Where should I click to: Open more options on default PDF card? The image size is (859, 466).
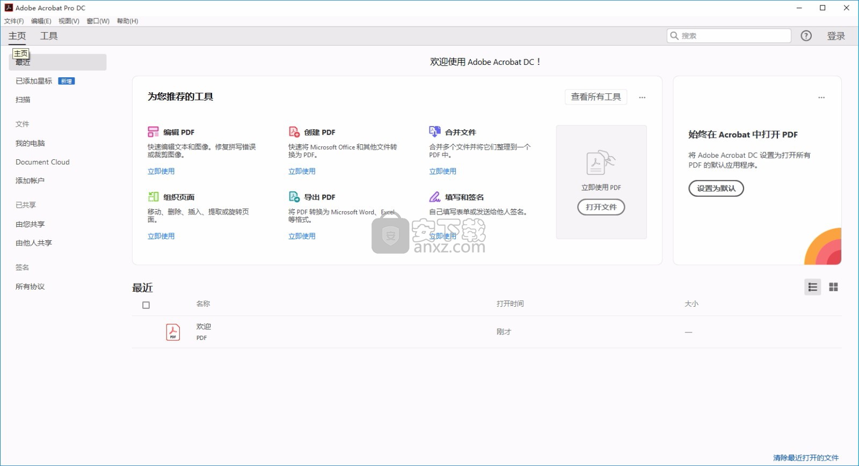[821, 98]
